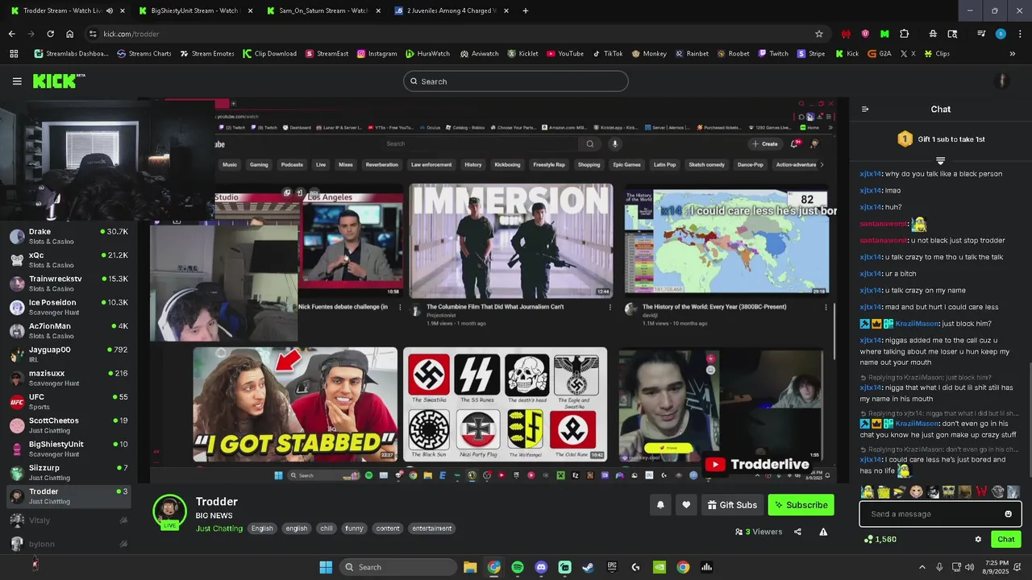Expand the chat leaderboard arrow under Gift banner
The image size is (1032, 580).
click(x=940, y=161)
